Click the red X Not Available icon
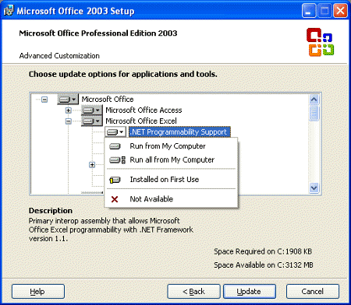The width and height of the screenshot is (351, 305). point(115,199)
